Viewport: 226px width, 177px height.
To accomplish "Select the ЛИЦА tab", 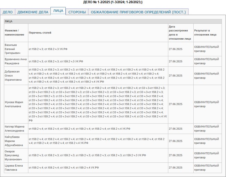I will (58, 11).
